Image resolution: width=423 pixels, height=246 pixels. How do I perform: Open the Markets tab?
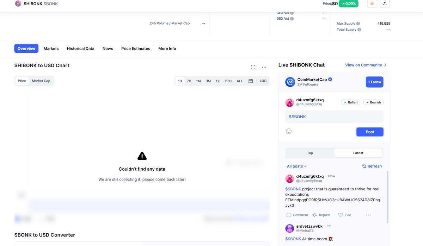[51, 49]
